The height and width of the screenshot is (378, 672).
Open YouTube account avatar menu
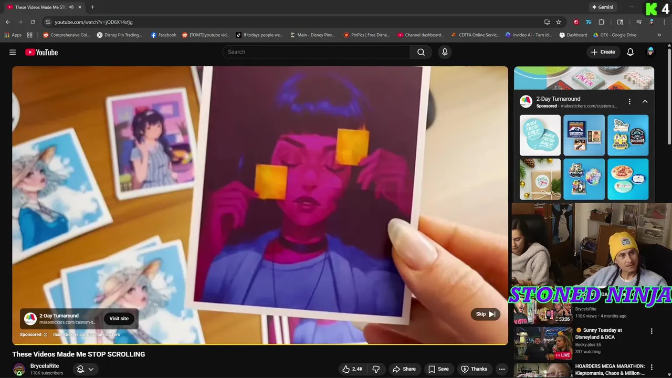(x=650, y=52)
